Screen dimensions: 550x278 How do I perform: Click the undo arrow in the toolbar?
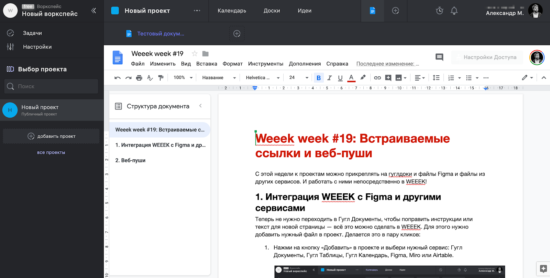pyautogui.click(x=118, y=78)
